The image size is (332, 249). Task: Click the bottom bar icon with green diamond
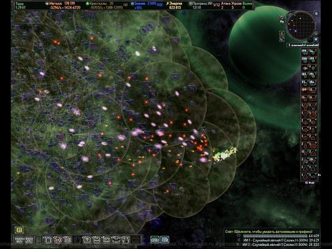pos(106,240)
